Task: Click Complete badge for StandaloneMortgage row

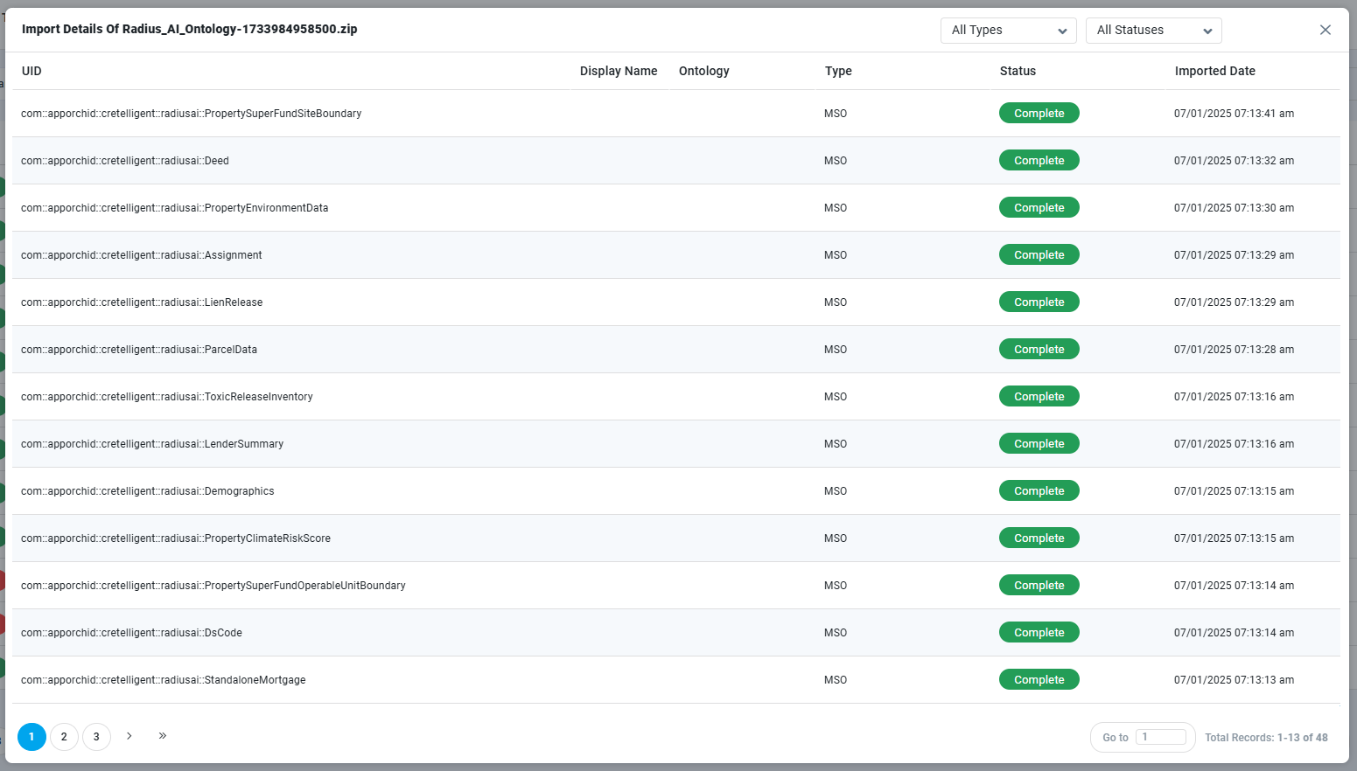Action: [x=1039, y=680]
